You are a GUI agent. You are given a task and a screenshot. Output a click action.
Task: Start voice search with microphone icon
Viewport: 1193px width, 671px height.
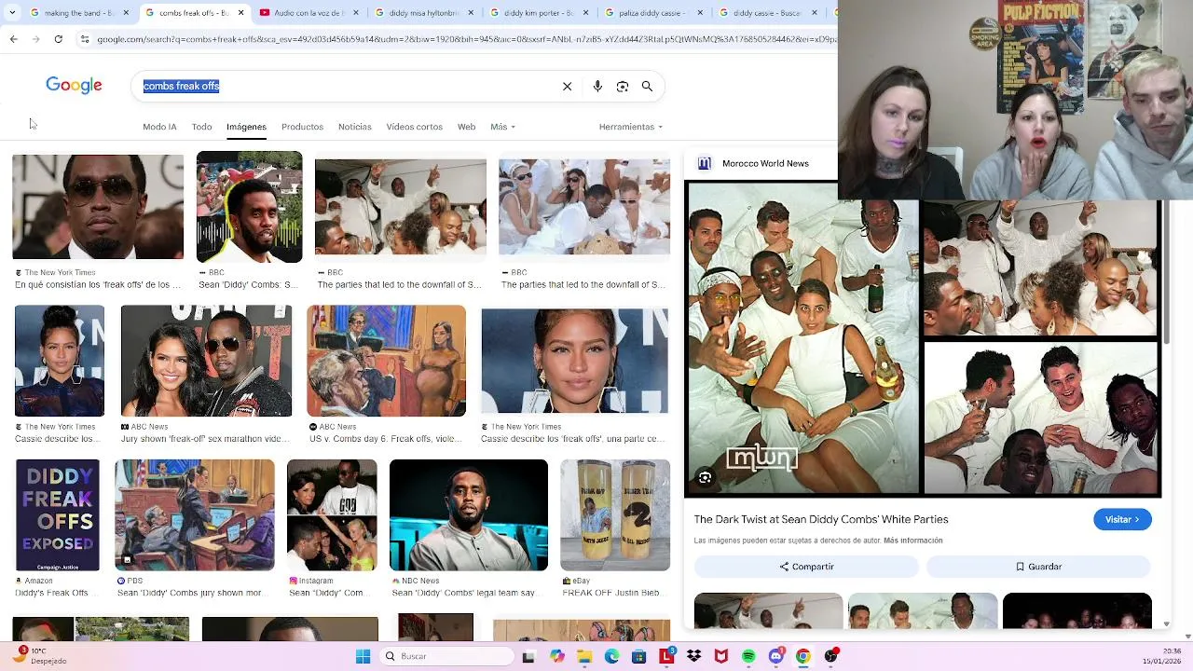click(597, 86)
